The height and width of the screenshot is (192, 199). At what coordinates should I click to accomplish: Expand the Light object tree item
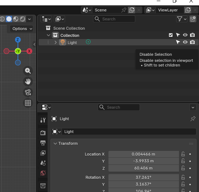[x=55, y=42]
